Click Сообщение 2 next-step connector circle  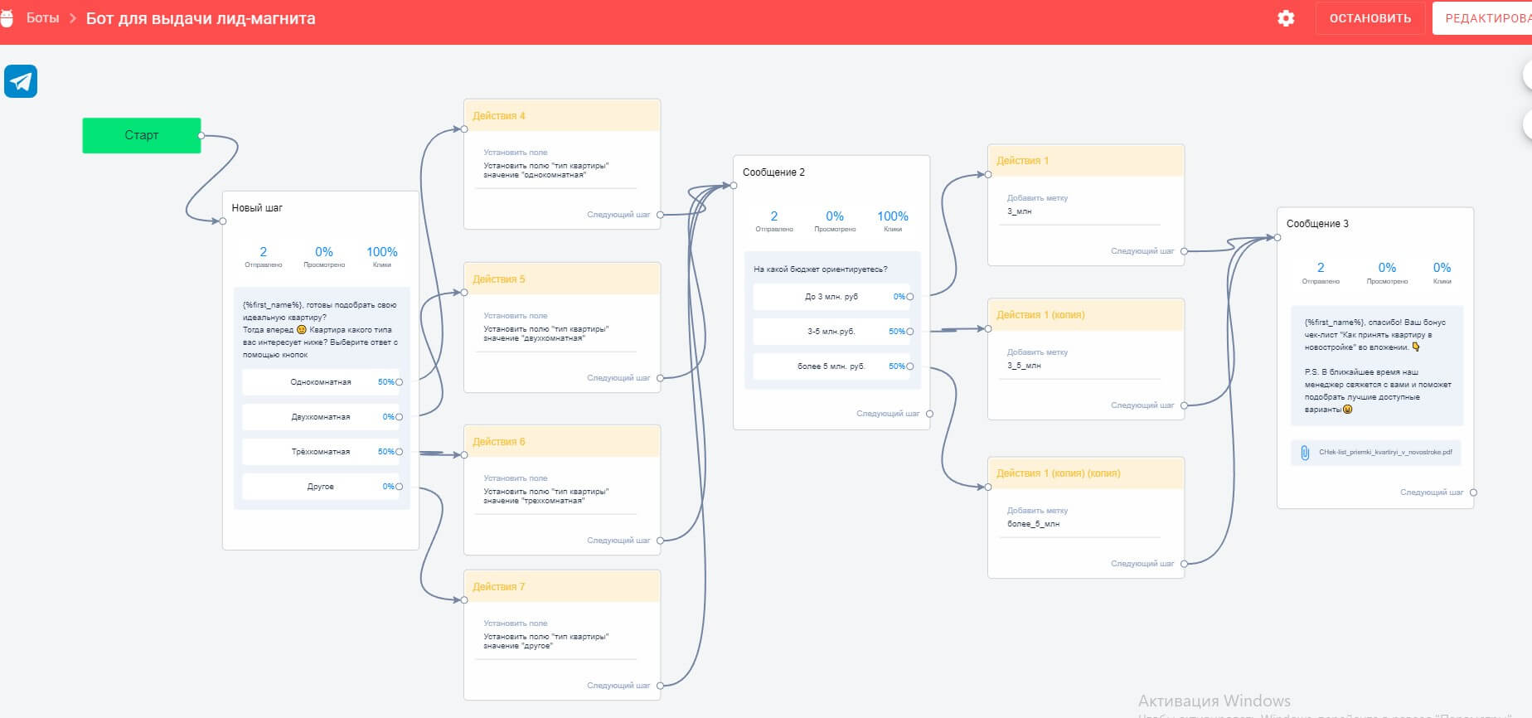point(929,414)
